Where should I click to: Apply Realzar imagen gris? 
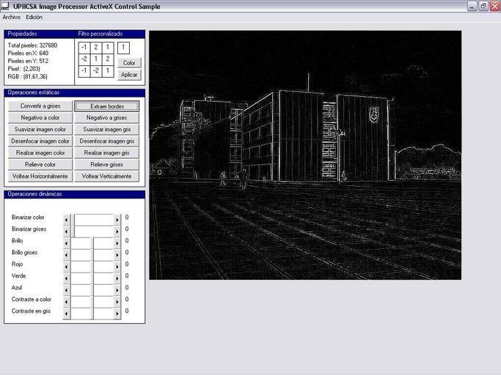(106, 153)
